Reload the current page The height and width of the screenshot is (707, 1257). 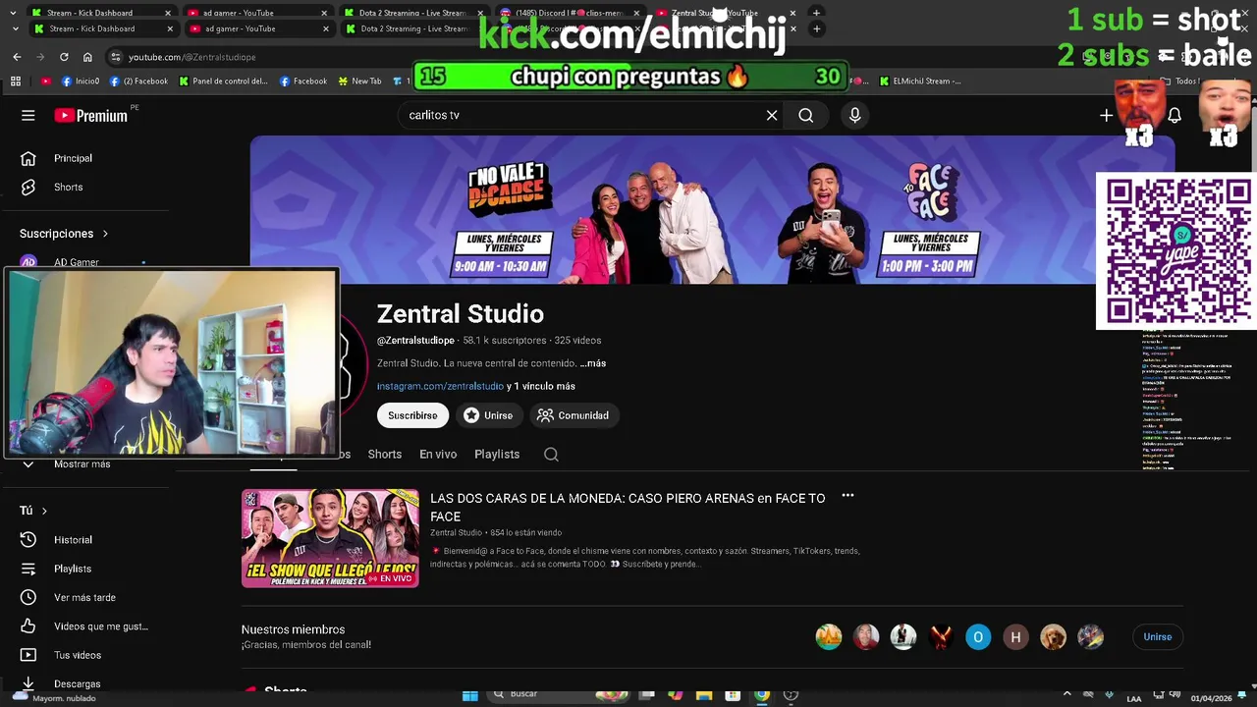click(x=64, y=57)
